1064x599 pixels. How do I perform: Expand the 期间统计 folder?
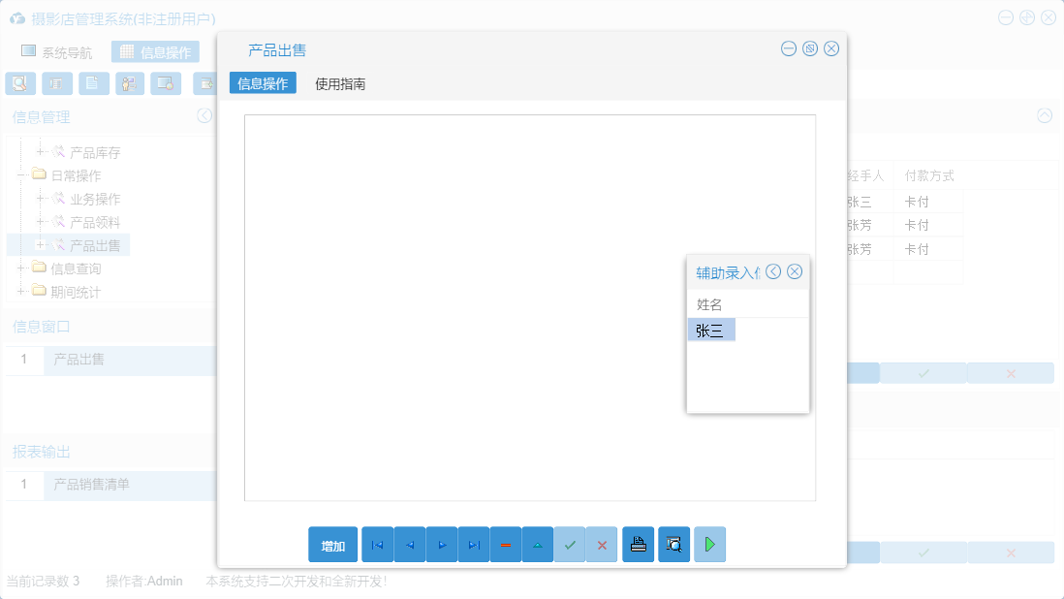click(21, 292)
